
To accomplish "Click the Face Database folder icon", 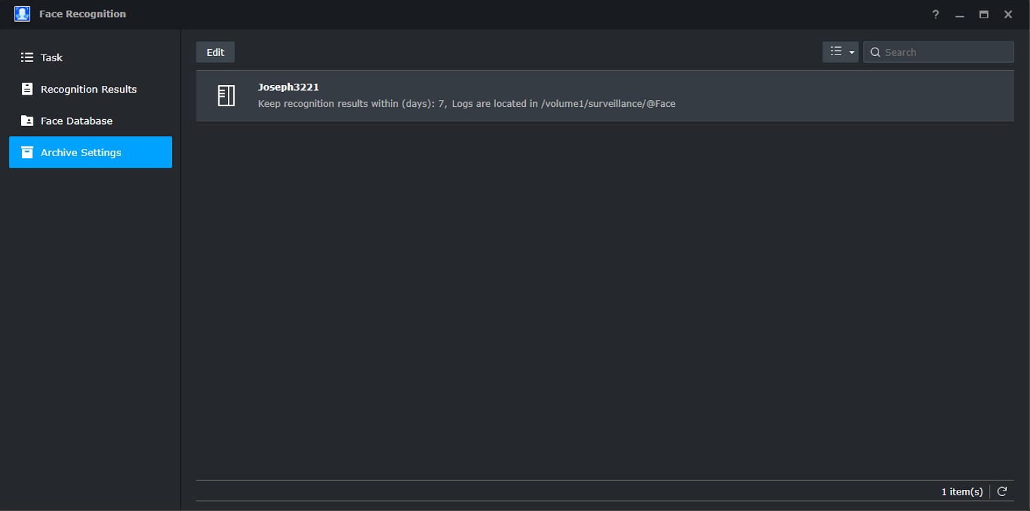I will [x=27, y=121].
